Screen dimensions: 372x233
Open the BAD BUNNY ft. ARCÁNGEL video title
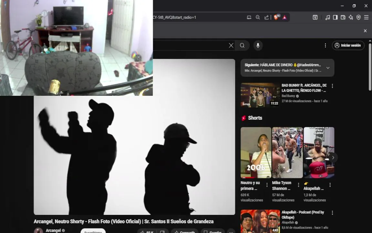(x=304, y=88)
